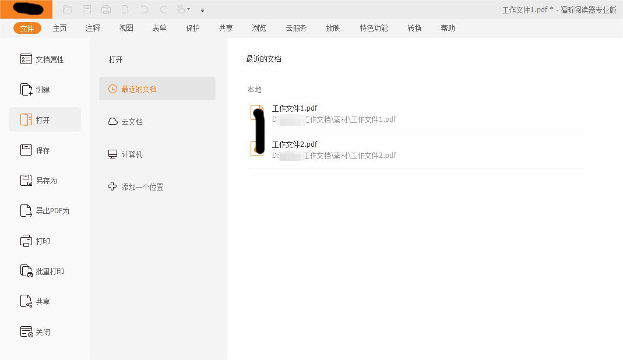The height and width of the screenshot is (360, 623).
Task: Click the Print icon in quick access toolbar
Action: 105,9
